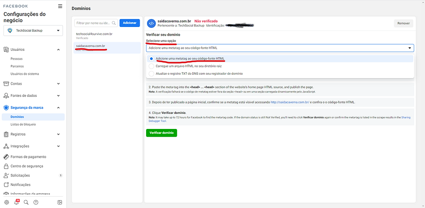Click the blue domain code icon
Screen dimensions: 425x208
(151, 23)
